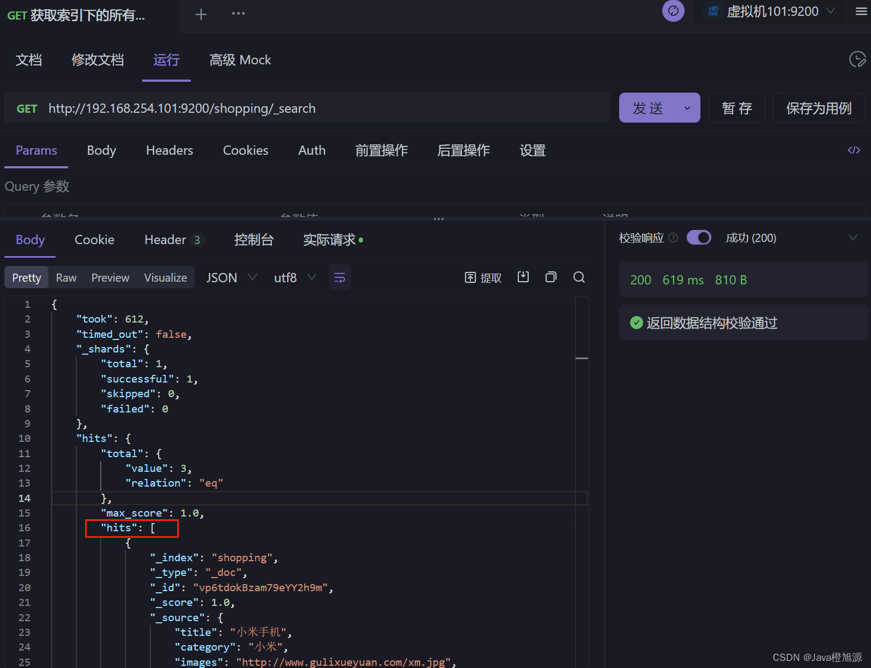Click the 发送 send button

pyautogui.click(x=648, y=108)
